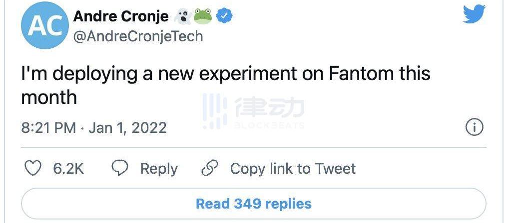Click the Jan 1, 2022 date

(x=127, y=127)
